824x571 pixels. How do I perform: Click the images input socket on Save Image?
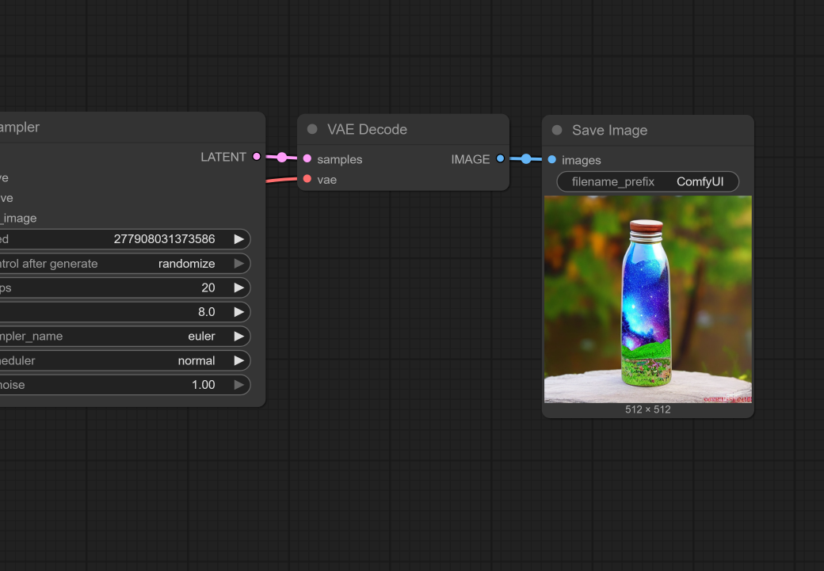tap(551, 160)
